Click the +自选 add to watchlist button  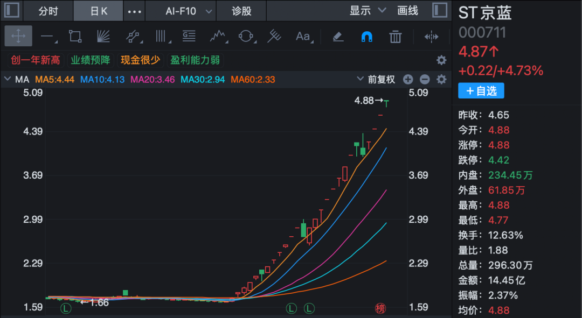pos(481,91)
